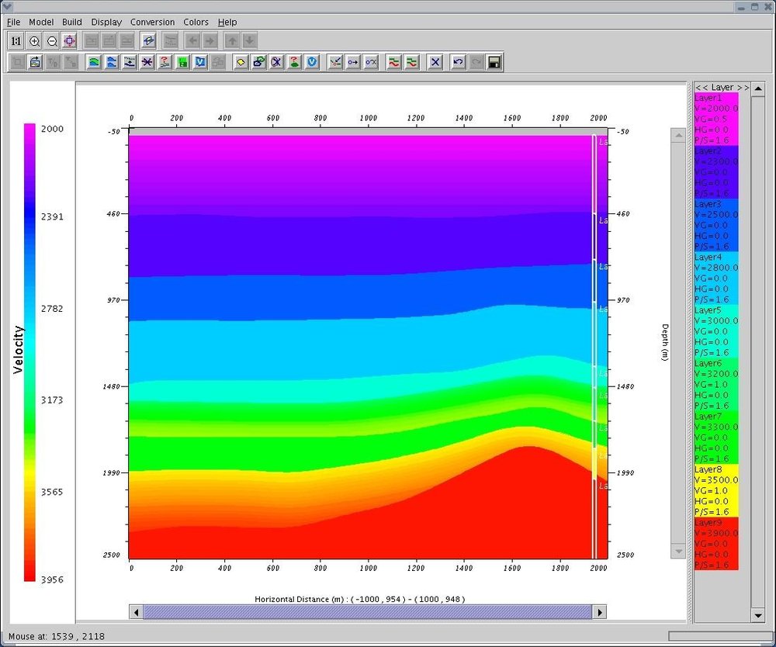Open the Display menu
Viewport: 776px width, 647px height.
tap(106, 22)
